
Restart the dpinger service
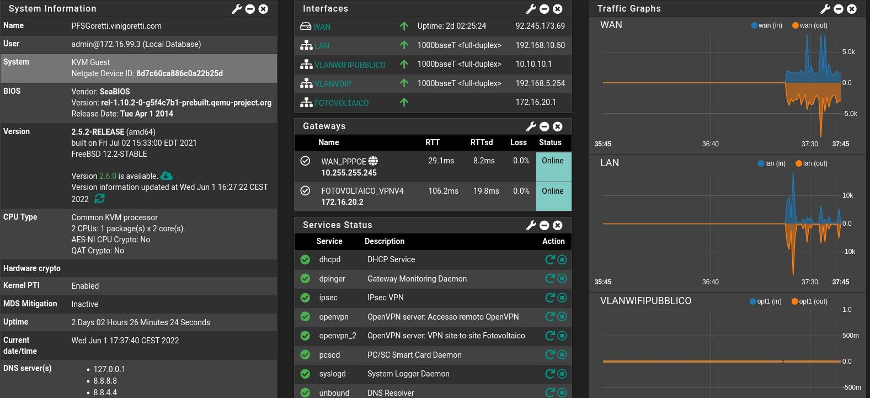tap(549, 279)
